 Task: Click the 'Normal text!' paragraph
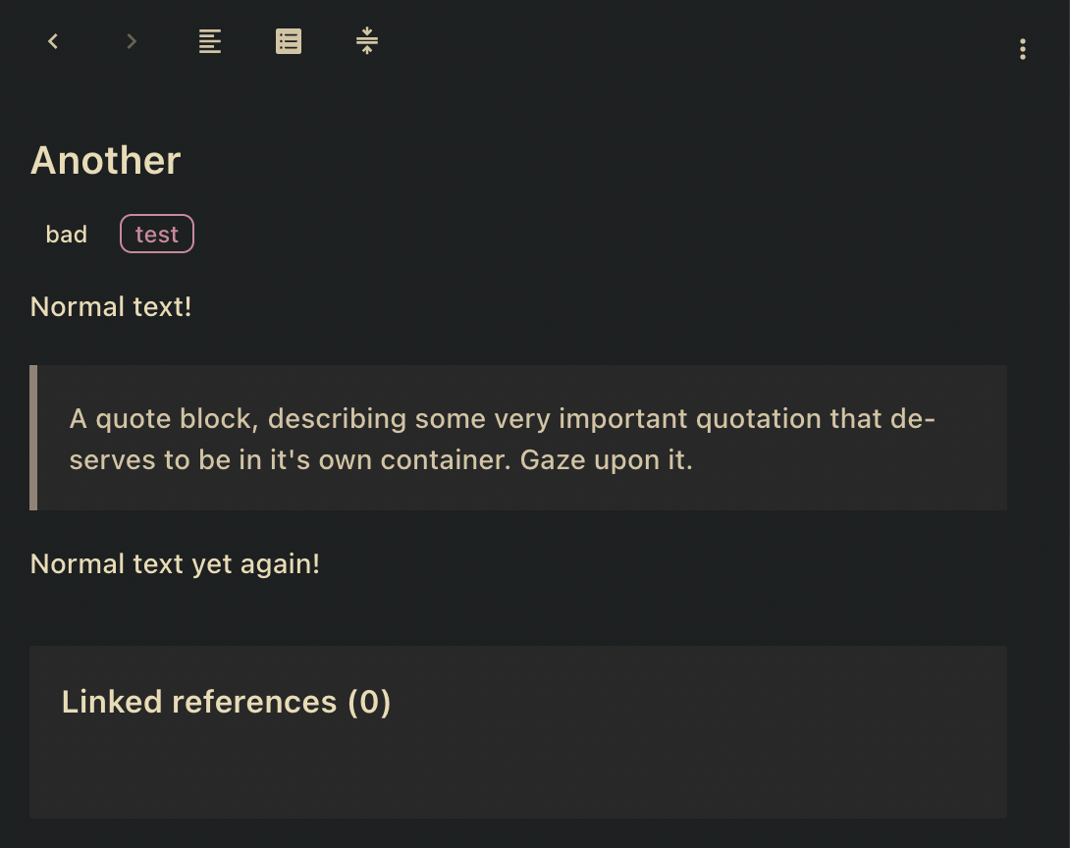point(110,306)
